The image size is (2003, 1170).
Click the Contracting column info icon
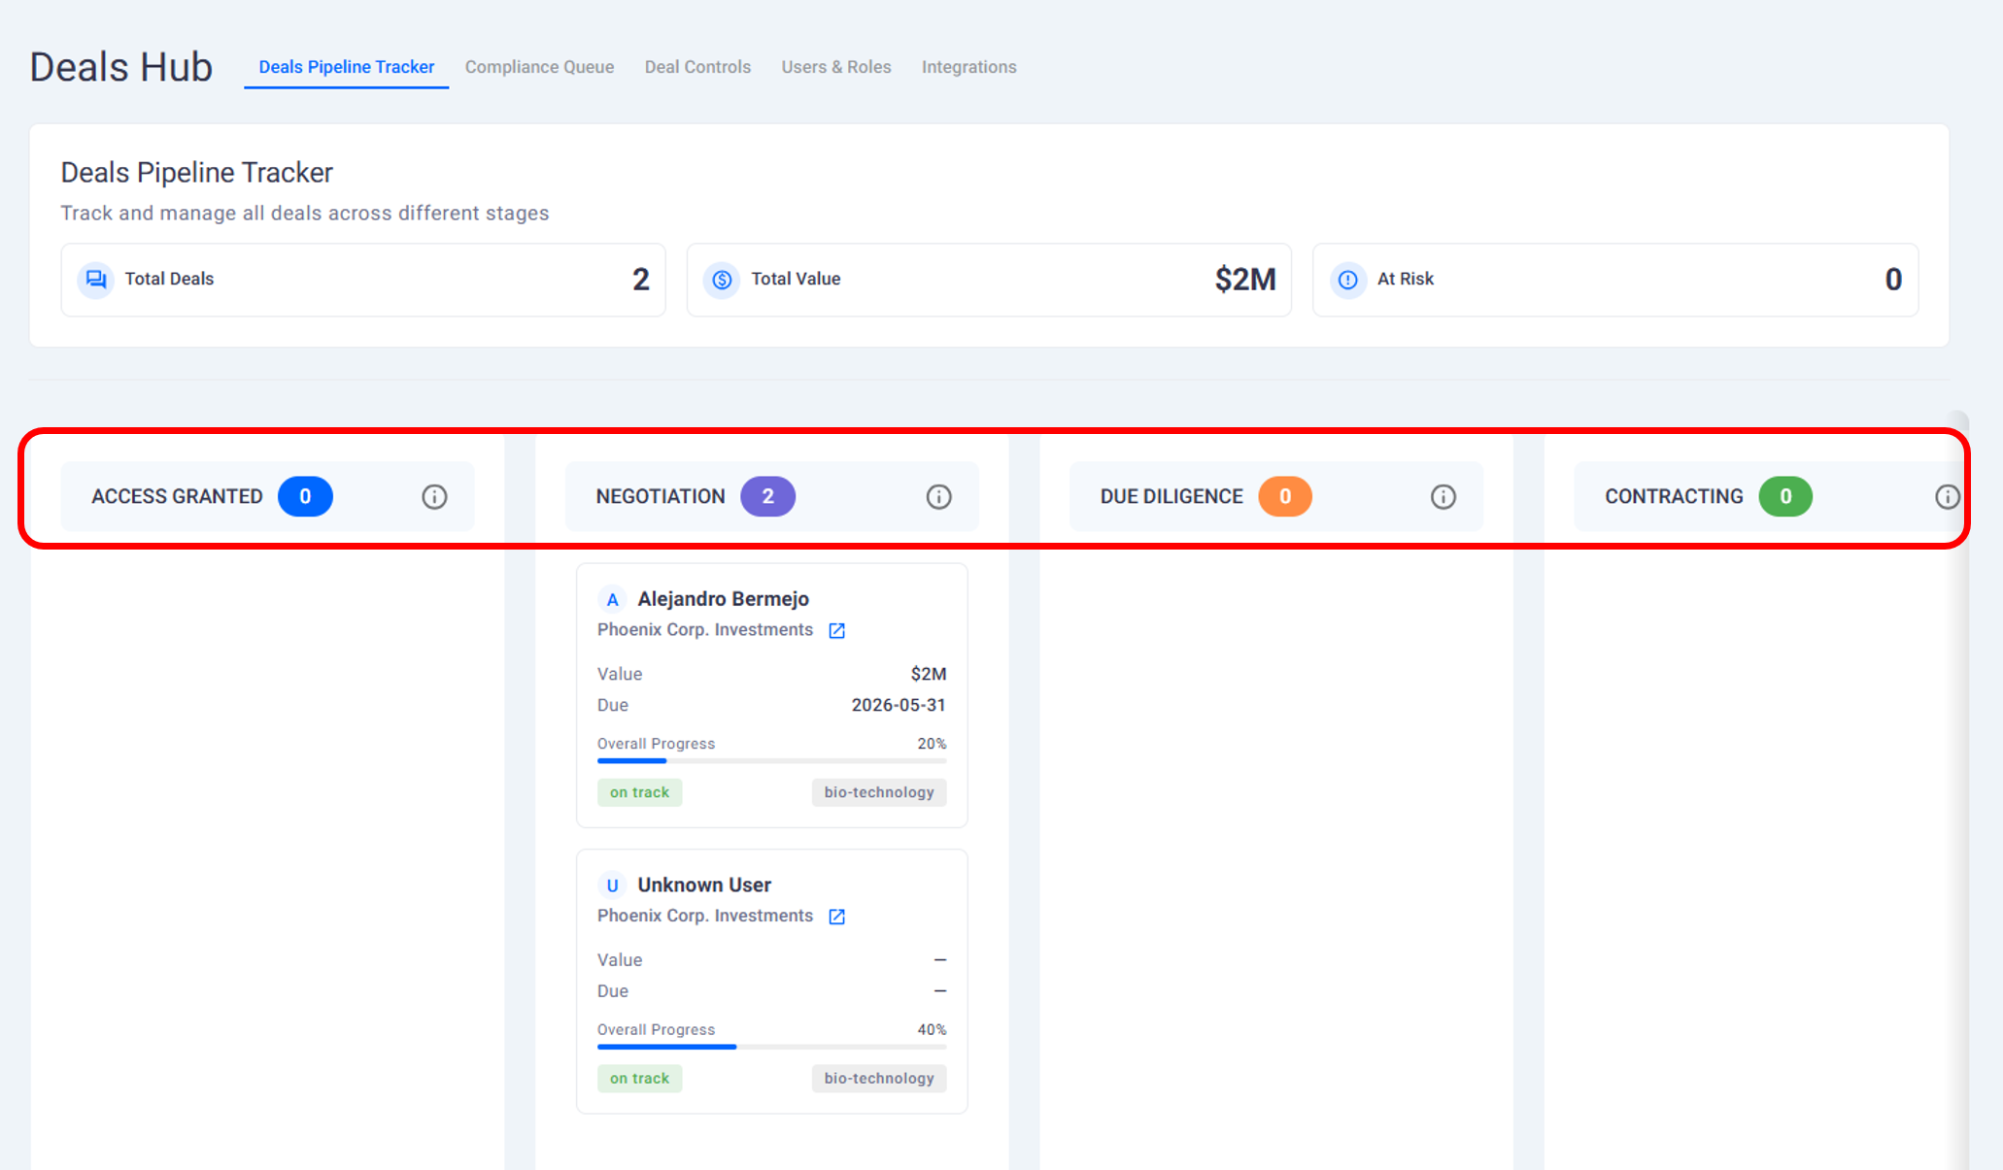tap(1947, 497)
